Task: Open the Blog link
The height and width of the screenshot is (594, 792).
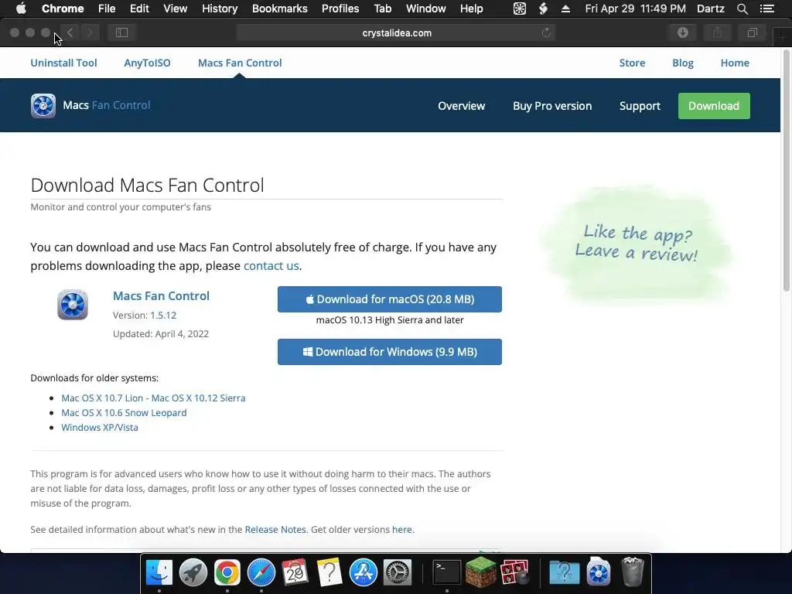Action: click(x=682, y=63)
